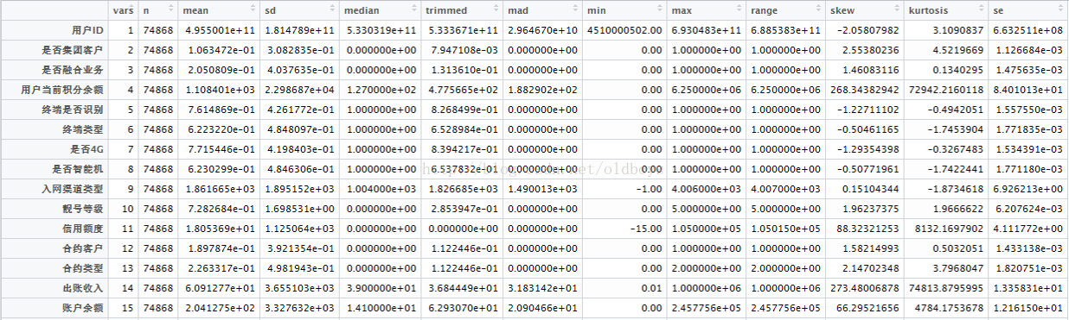Click the 入网渠道类型 row label

(73, 188)
